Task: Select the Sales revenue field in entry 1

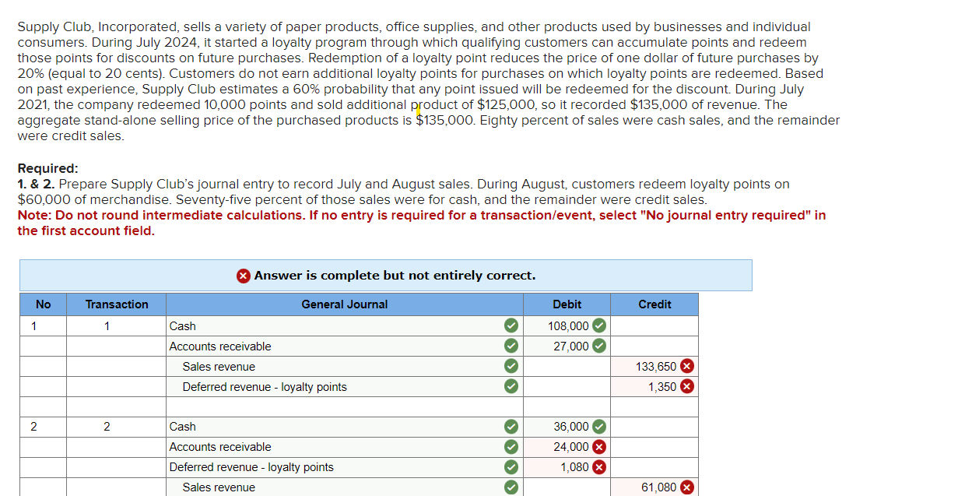Action: (x=344, y=366)
